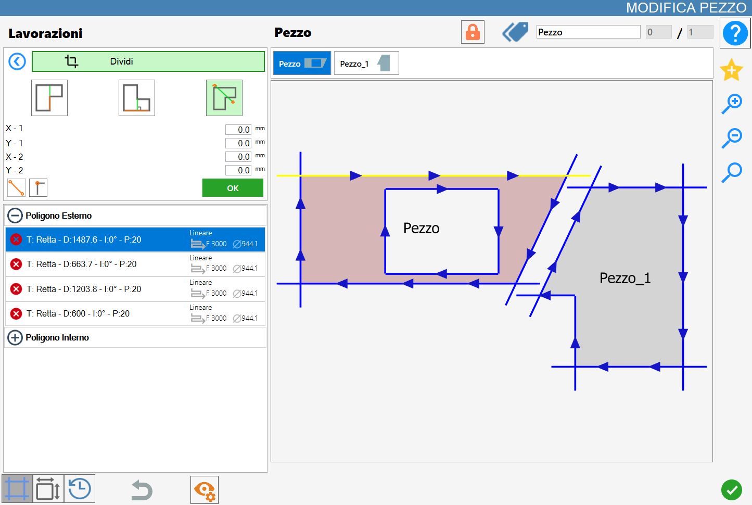Click the orange padlock lock icon
Image resolution: width=752 pixels, height=505 pixels.
[x=473, y=32]
